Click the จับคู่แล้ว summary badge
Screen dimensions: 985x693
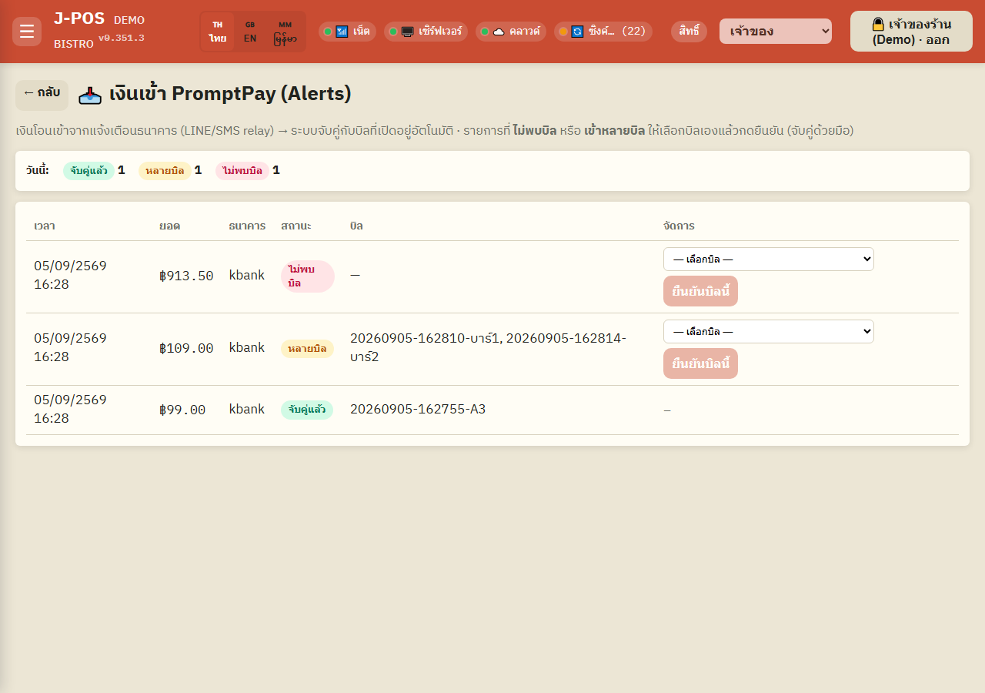88,170
